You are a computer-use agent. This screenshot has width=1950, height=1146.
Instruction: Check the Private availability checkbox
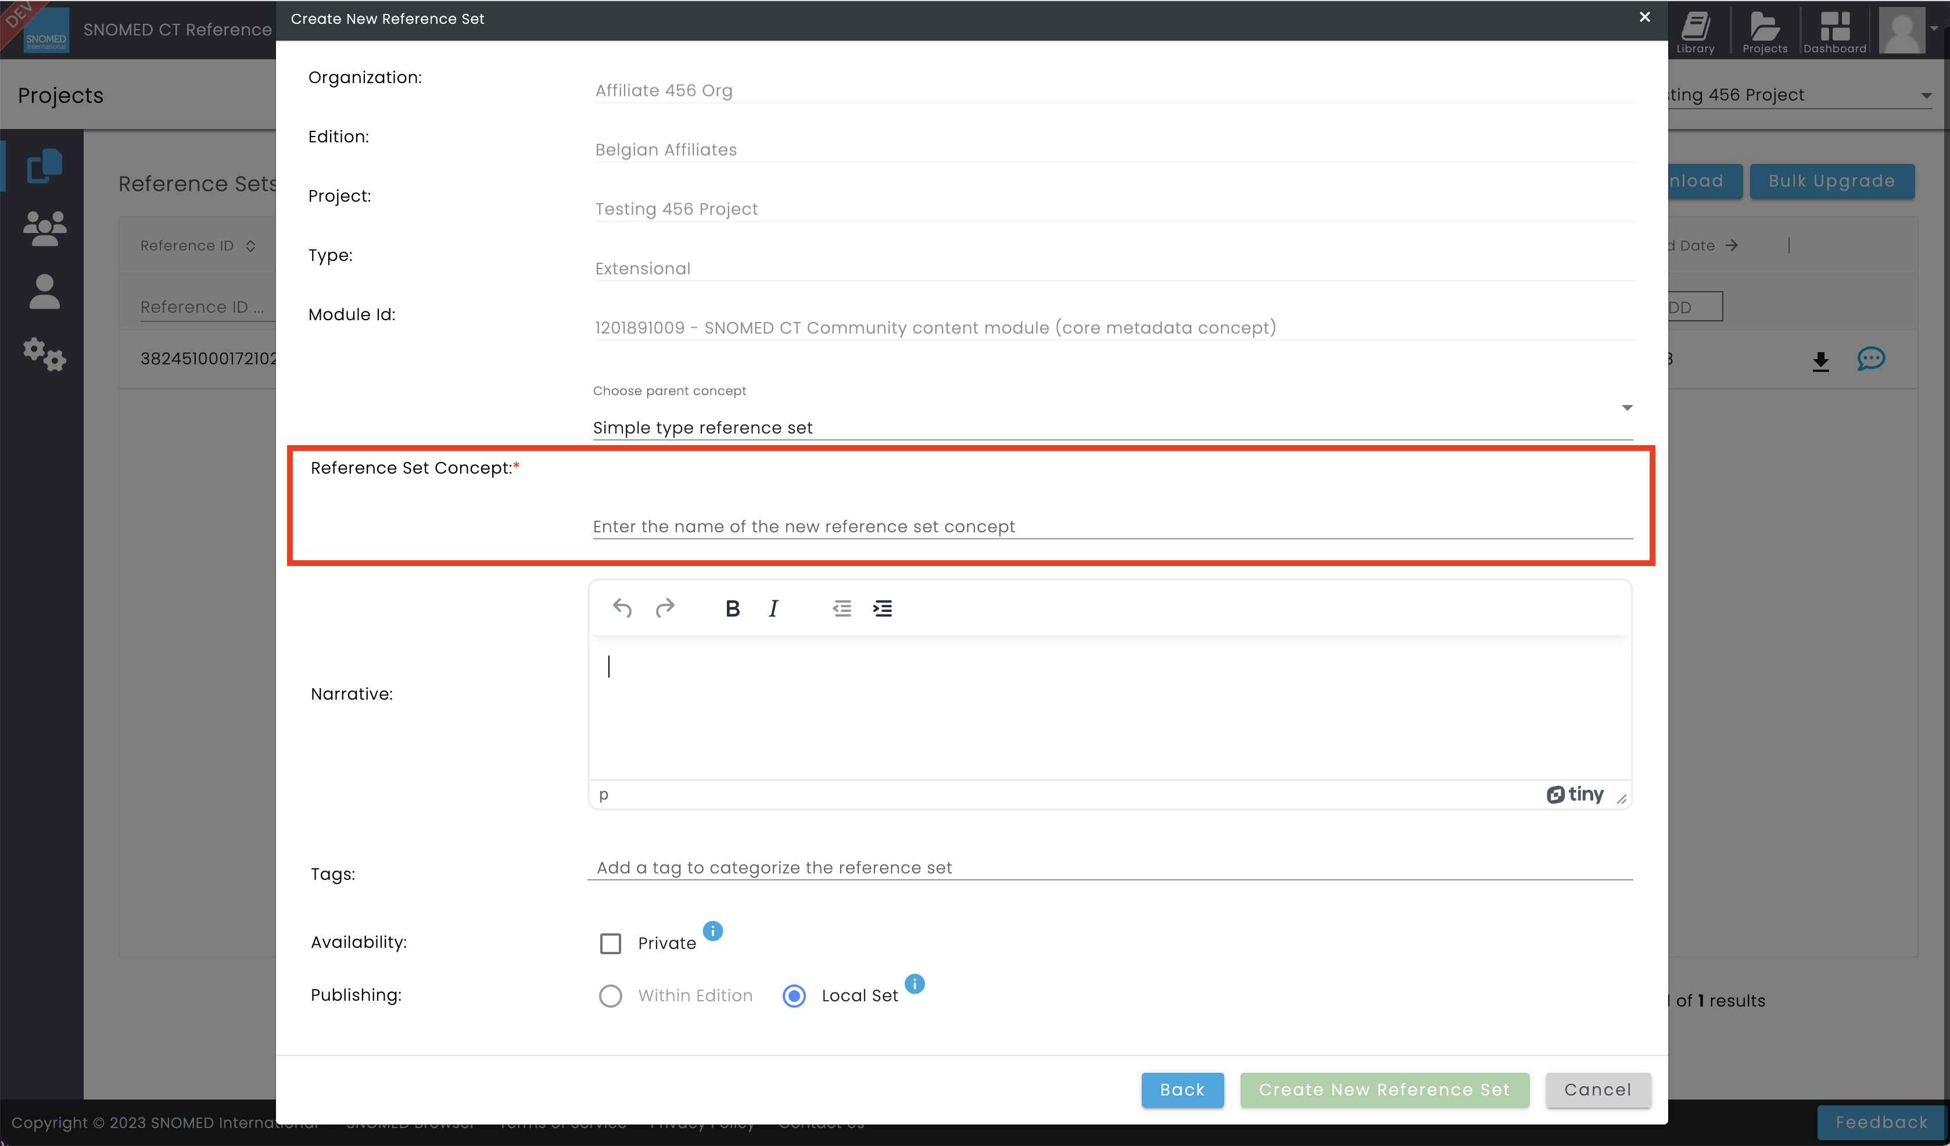click(610, 943)
